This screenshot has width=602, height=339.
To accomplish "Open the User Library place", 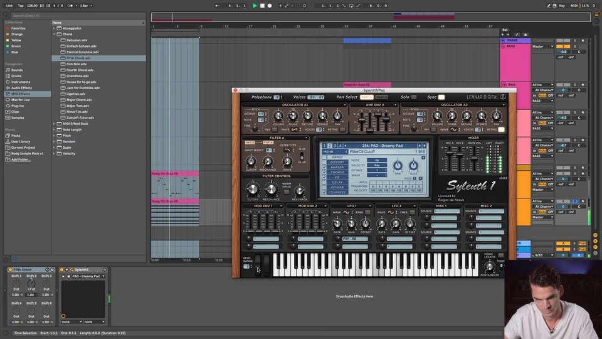I will click(x=20, y=141).
